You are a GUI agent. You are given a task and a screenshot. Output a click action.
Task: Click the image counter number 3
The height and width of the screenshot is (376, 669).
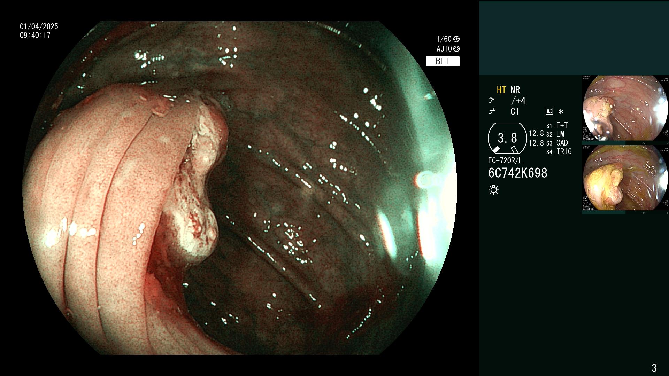[x=654, y=368]
